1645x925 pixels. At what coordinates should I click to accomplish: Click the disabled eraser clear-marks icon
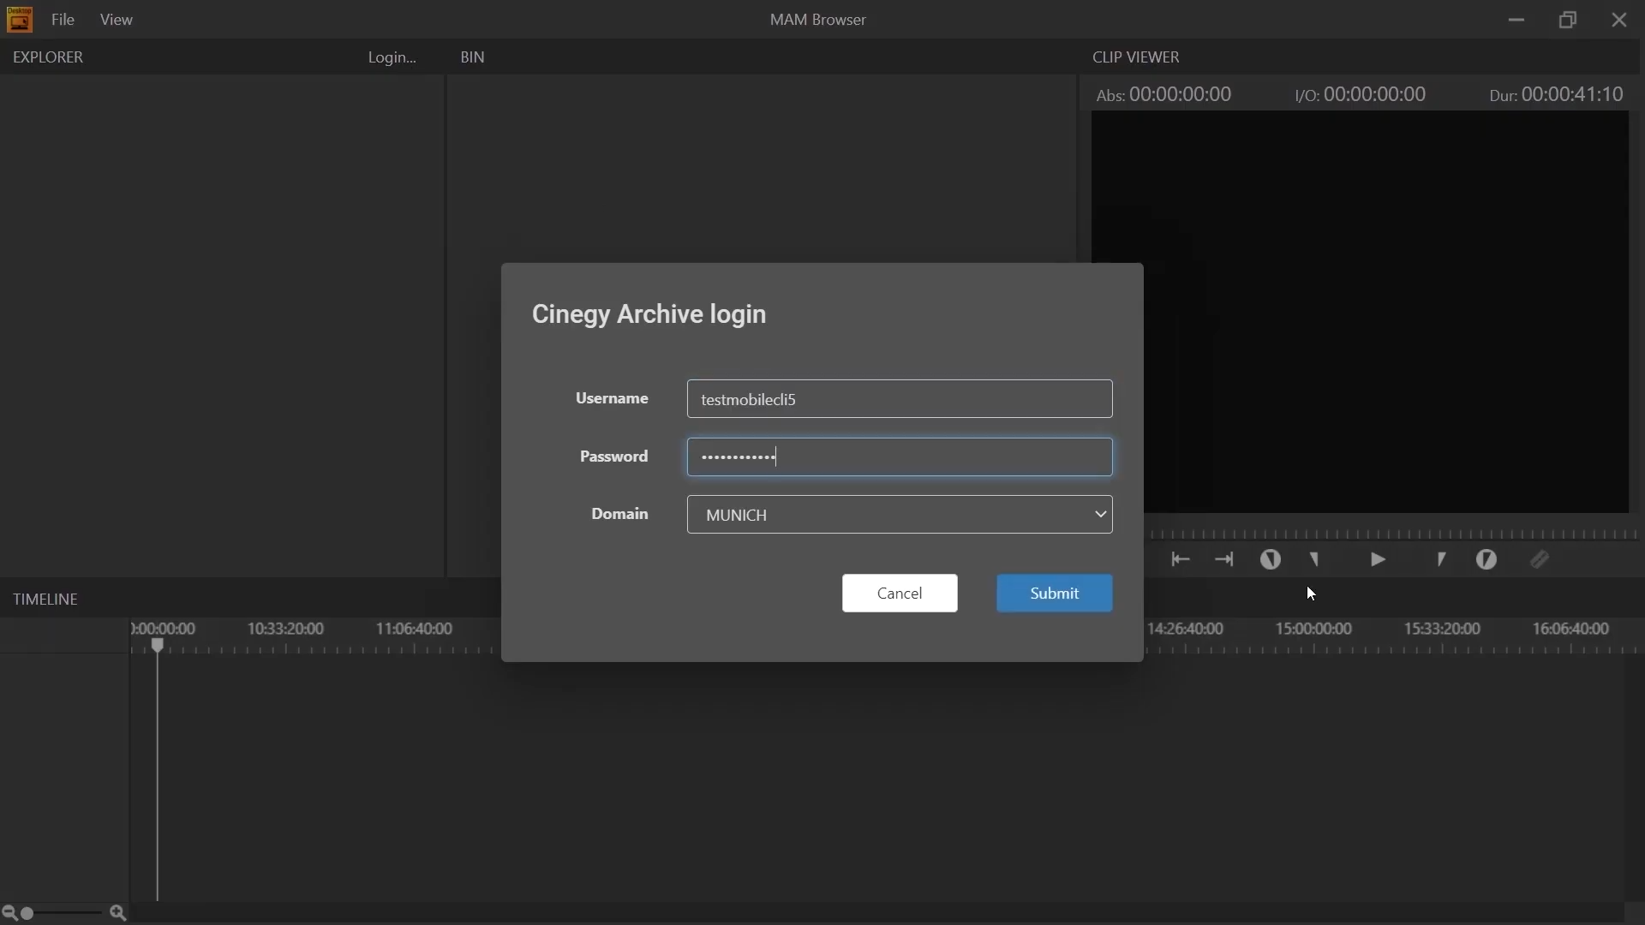point(1540,560)
